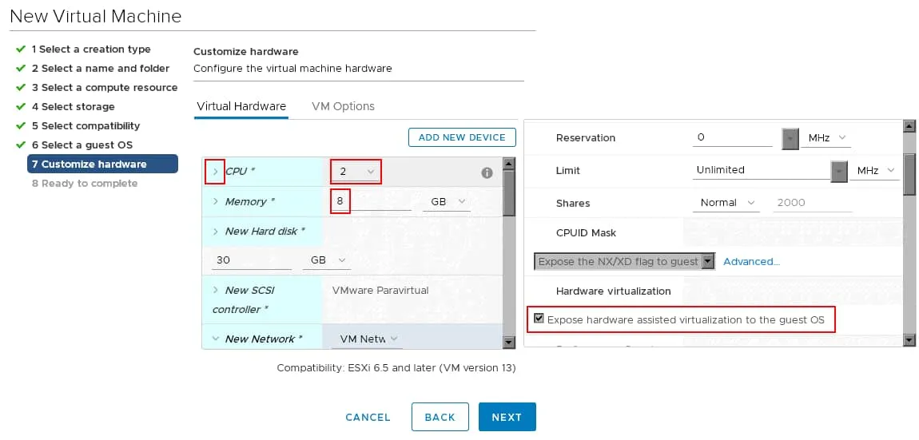The image size is (919, 440).
Task: Expand the CPU settings row
Action: 215,171
